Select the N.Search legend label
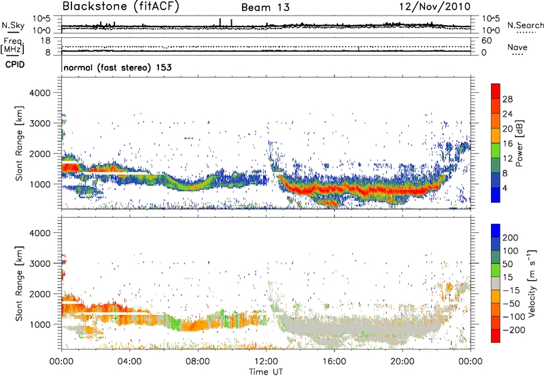Viewport: 544px width, 376px height. pyautogui.click(x=525, y=25)
